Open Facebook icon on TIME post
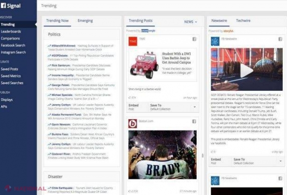 (x=194, y=39)
